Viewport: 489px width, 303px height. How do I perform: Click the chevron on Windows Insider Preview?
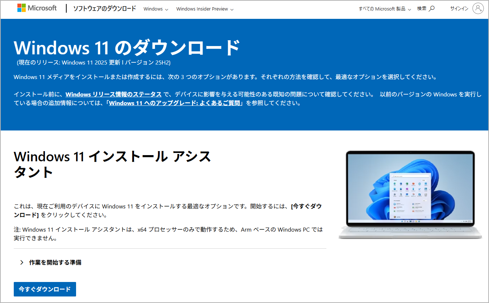click(x=232, y=9)
